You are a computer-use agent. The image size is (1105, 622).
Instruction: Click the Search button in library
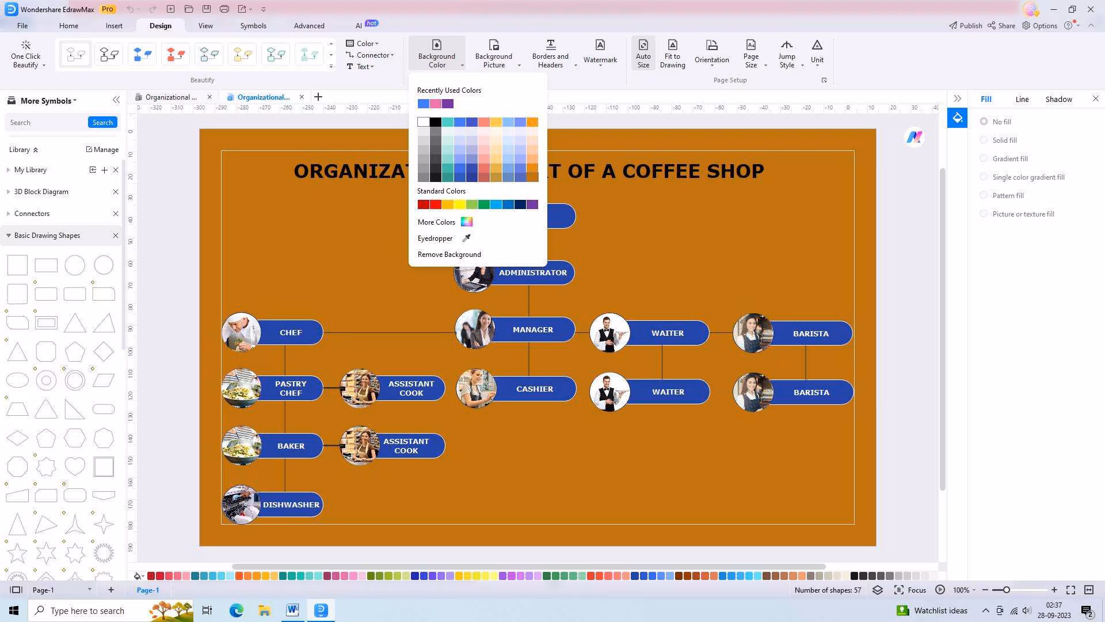(102, 123)
